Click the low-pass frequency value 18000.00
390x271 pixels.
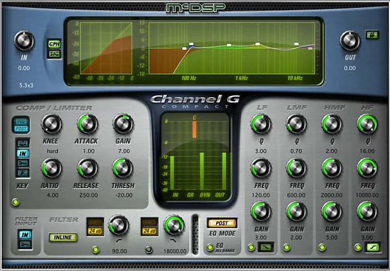coord(175,251)
